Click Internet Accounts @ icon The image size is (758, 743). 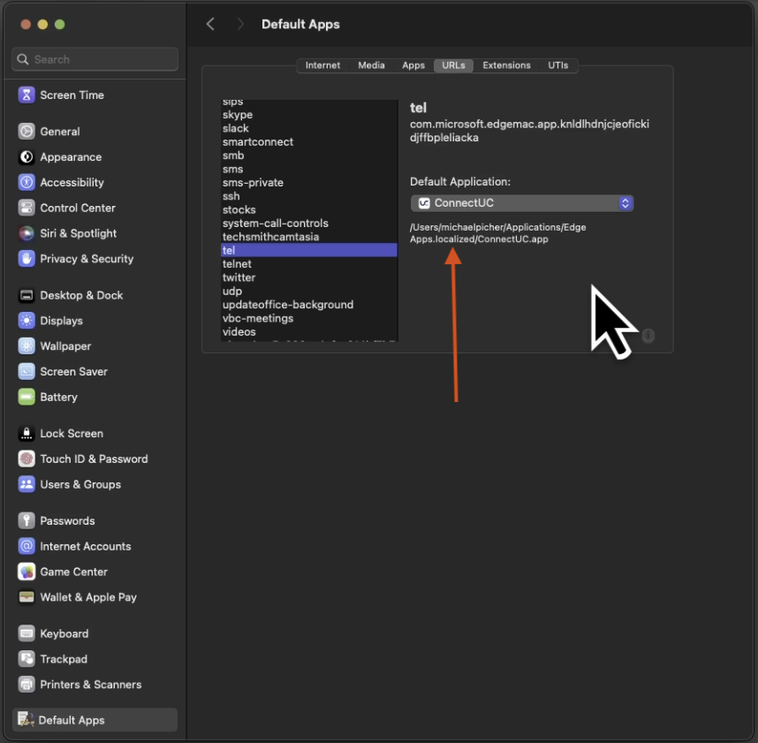[x=27, y=546]
